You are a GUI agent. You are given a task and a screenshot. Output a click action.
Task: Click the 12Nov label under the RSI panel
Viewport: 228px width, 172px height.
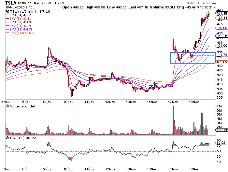coord(110,169)
